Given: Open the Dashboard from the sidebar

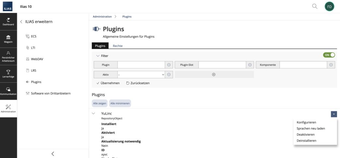Looking at the screenshot, I should [x=8, y=21].
